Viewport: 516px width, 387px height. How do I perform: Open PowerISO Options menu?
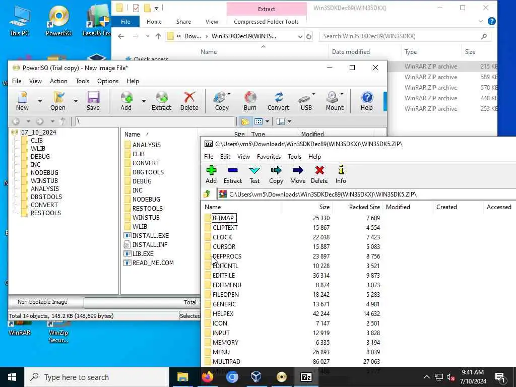108,81
